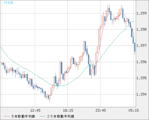Click the 1.395 price axis label
Viewport: 149px width, 120px height.
141,78
